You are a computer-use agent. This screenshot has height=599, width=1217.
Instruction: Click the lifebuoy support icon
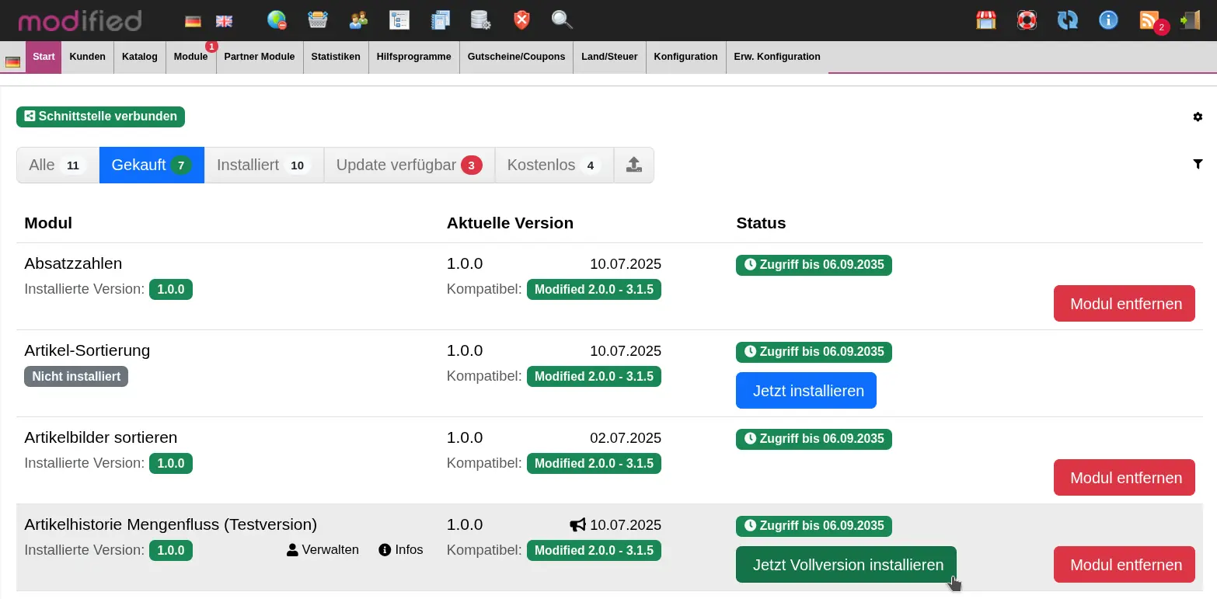tap(1027, 20)
